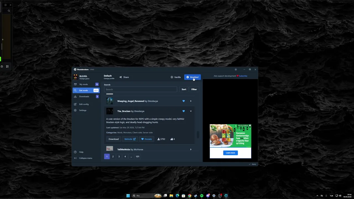Click the Thunderstore taskbar icon
The width and height of the screenshot is (354, 199).
coord(226,196)
